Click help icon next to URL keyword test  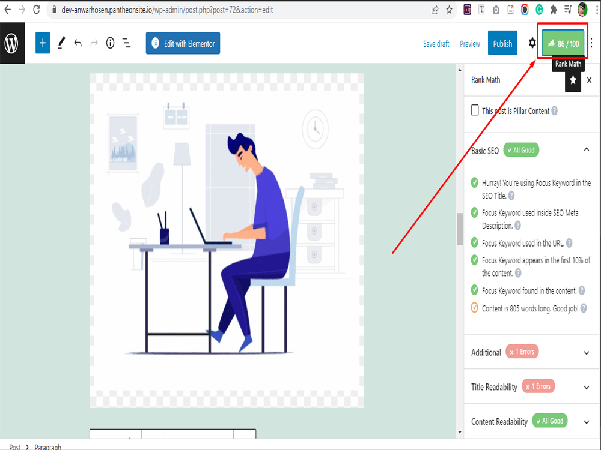(569, 243)
